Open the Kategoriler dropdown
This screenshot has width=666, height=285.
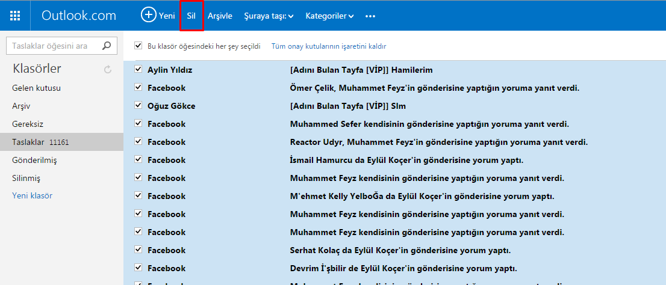[x=329, y=16]
